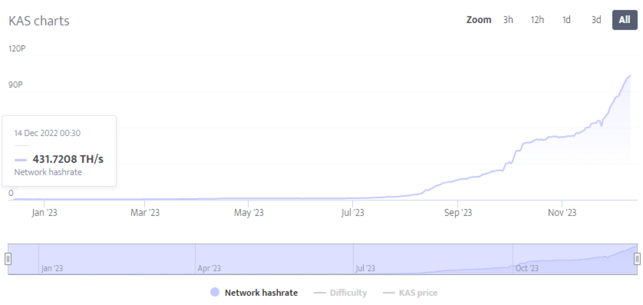The image size is (643, 305).
Task: Grab the right navigator range handle
Action: (637, 258)
